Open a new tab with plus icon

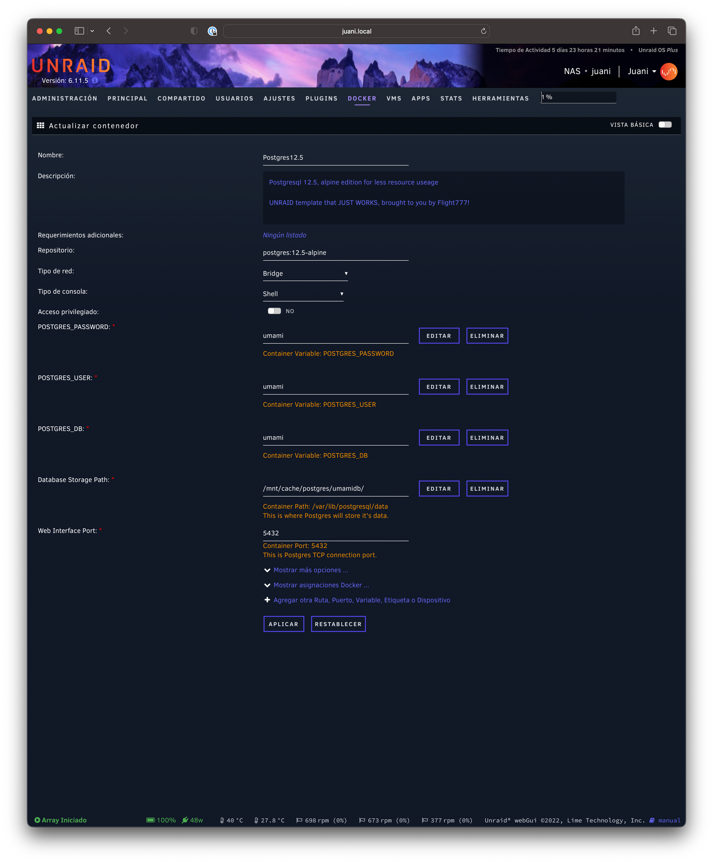click(x=654, y=31)
